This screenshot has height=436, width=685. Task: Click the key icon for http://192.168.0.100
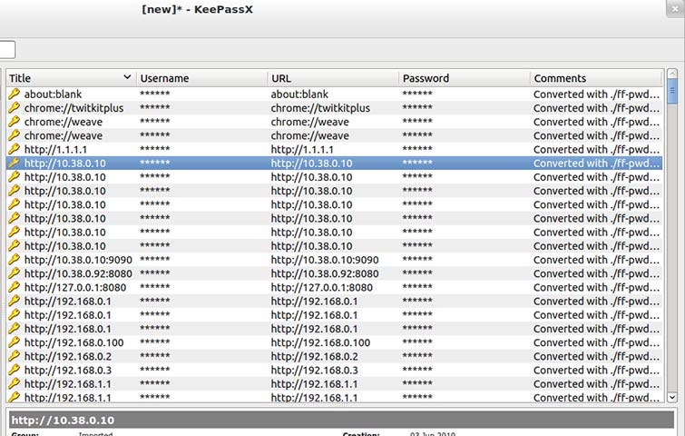point(14,342)
